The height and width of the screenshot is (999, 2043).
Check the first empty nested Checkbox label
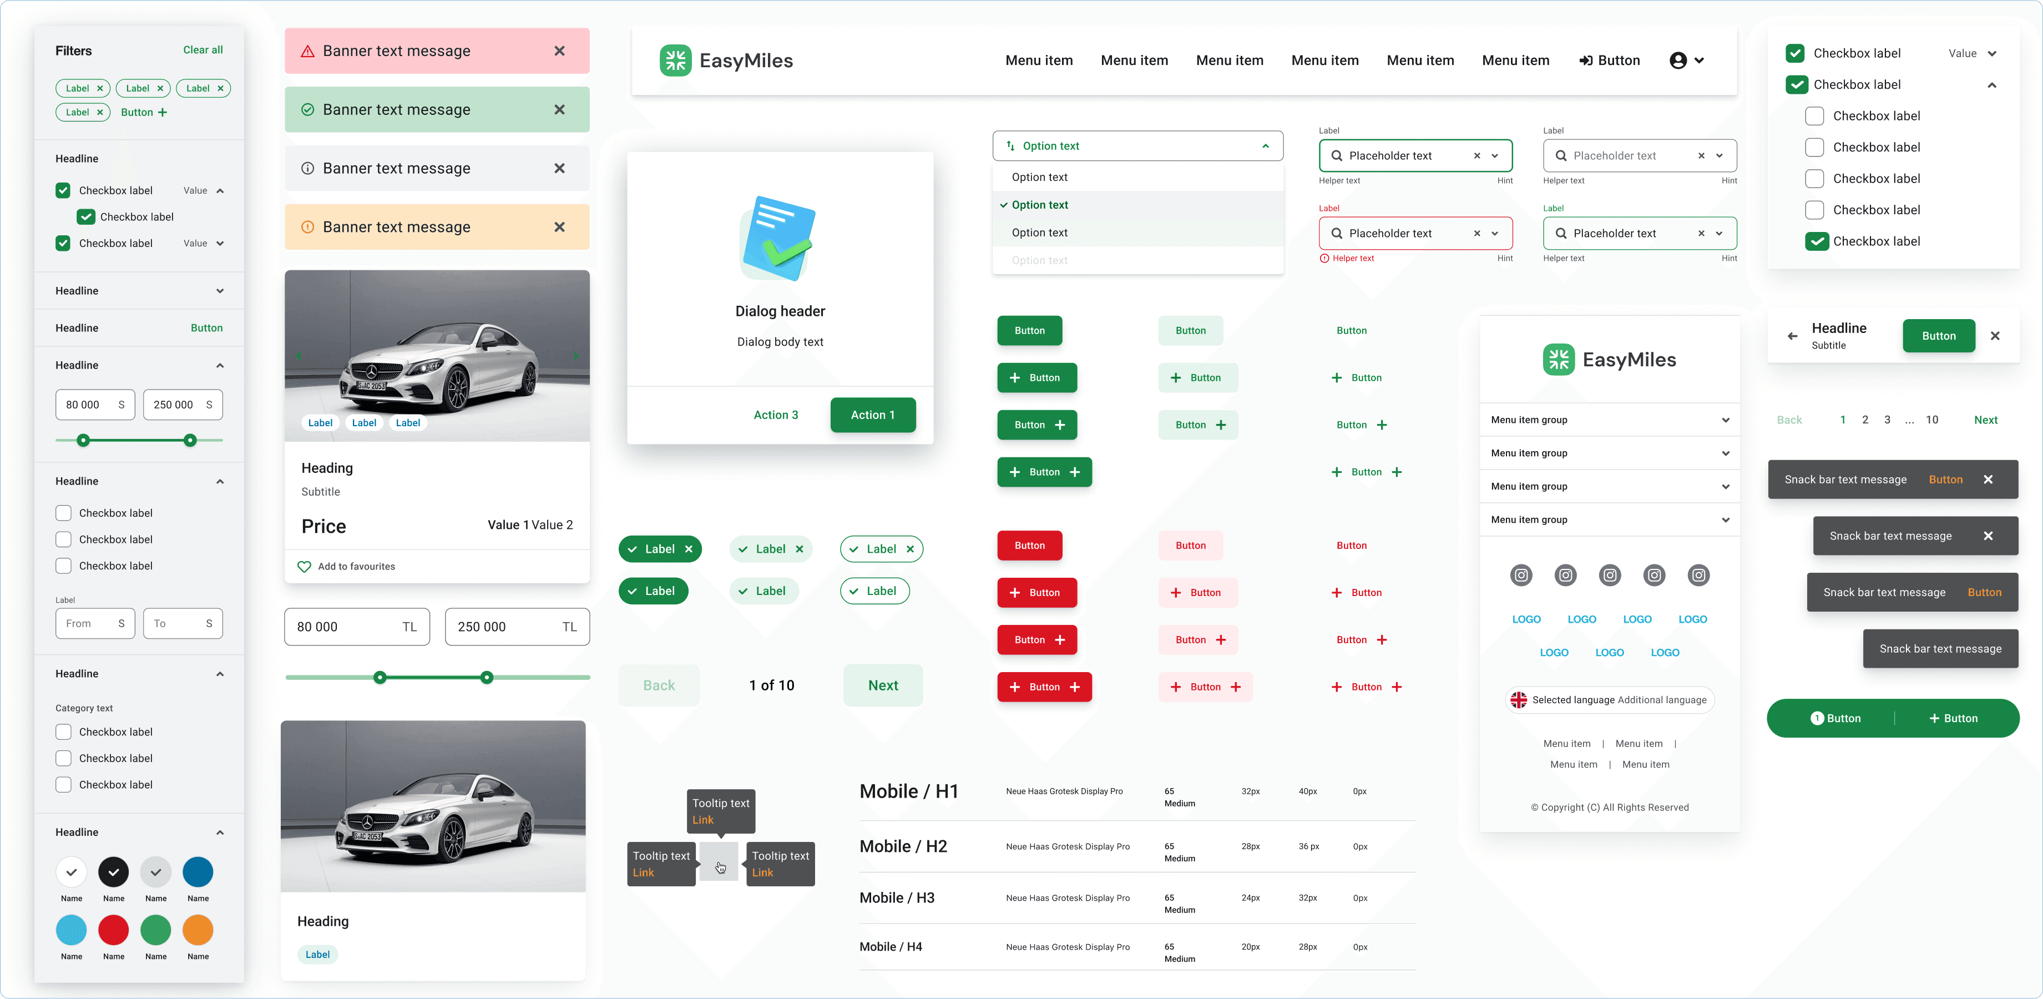(1814, 116)
